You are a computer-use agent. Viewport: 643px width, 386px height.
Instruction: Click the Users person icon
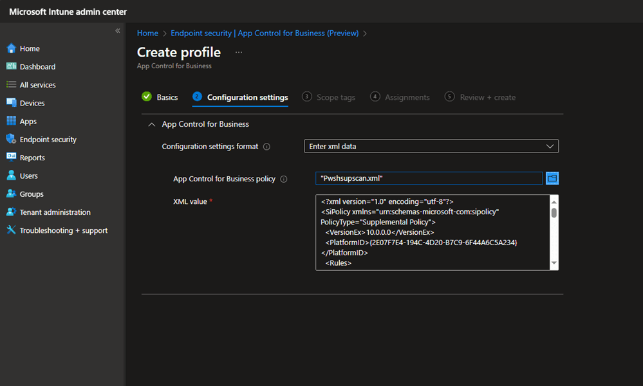(x=11, y=176)
